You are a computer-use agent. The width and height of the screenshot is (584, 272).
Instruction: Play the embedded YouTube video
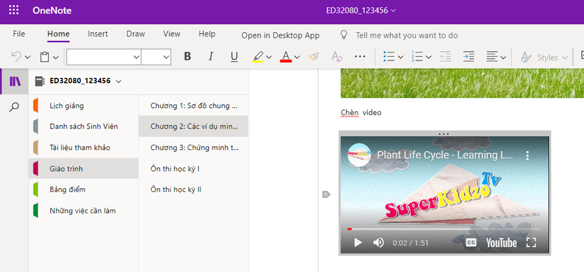(x=358, y=243)
